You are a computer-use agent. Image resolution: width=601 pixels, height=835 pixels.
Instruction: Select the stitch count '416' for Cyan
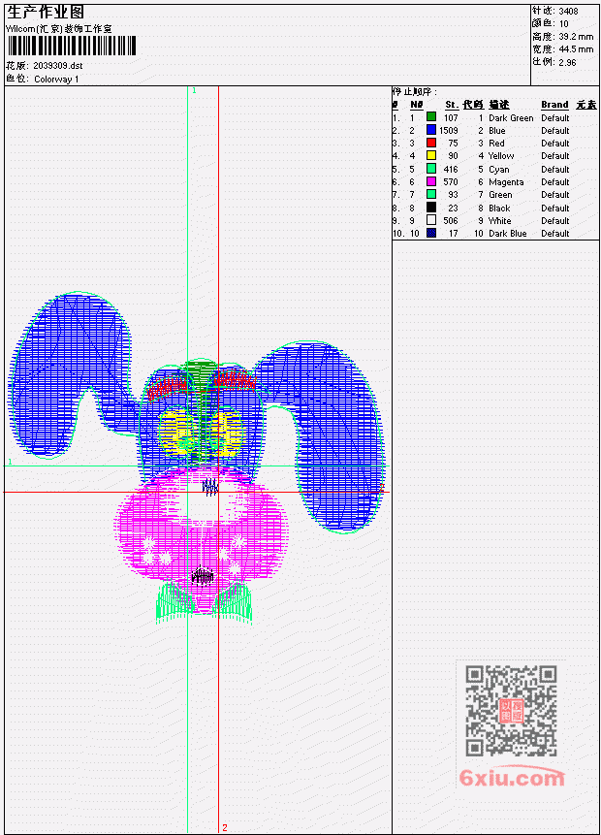click(451, 170)
